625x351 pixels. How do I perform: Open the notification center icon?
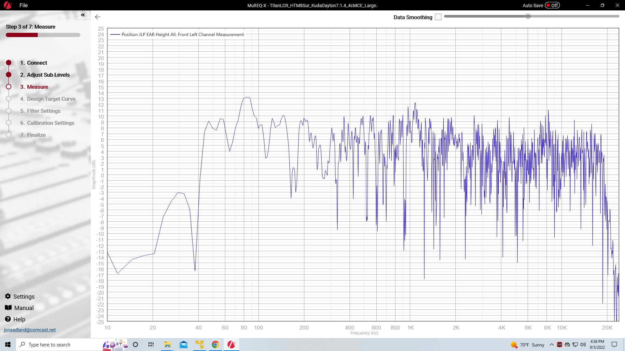click(614, 344)
